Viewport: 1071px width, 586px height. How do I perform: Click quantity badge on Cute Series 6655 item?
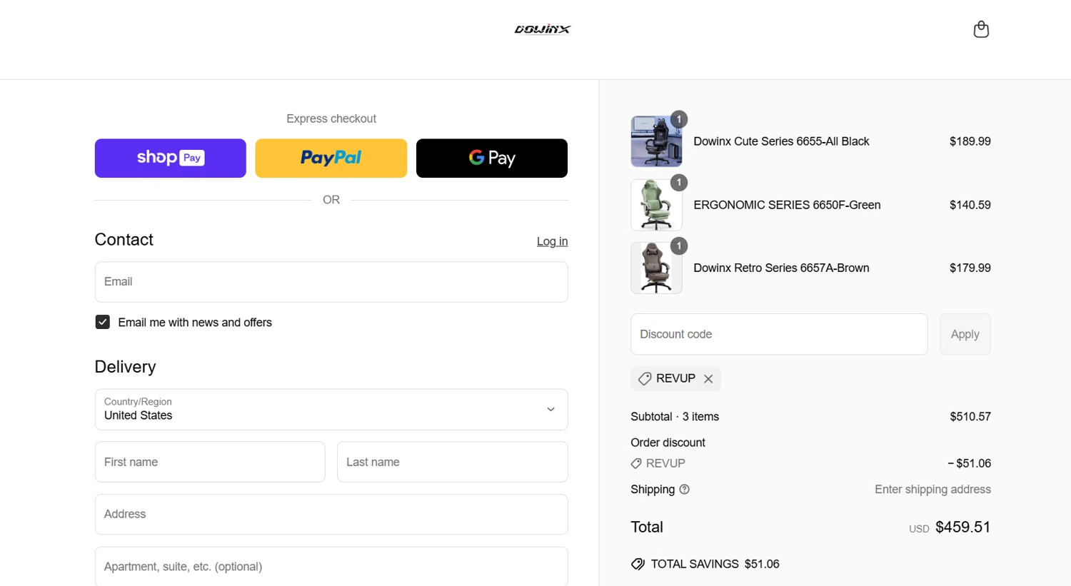[x=679, y=119]
